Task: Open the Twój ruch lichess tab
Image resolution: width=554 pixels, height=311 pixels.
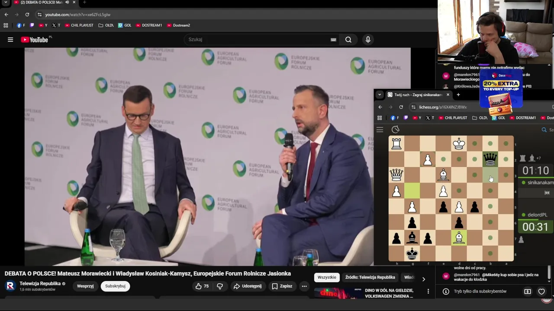Action: point(418,95)
